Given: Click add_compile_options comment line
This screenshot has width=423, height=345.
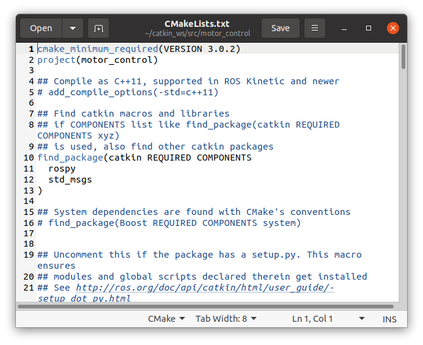Looking at the screenshot, I should click(128, 92).
